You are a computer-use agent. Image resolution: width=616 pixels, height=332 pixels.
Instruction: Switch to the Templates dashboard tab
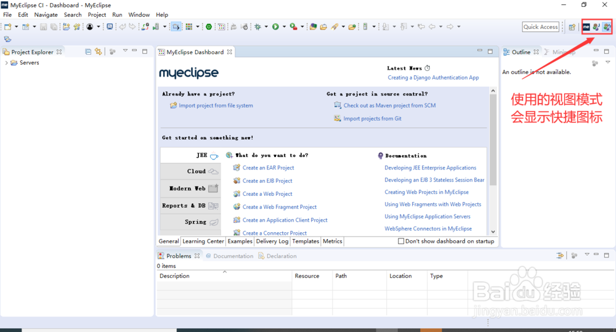tap(306, 241)
